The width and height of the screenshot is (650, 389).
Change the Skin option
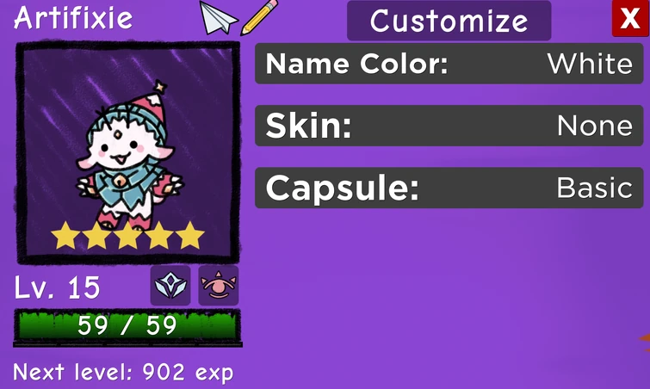click(x=449, y=126)
